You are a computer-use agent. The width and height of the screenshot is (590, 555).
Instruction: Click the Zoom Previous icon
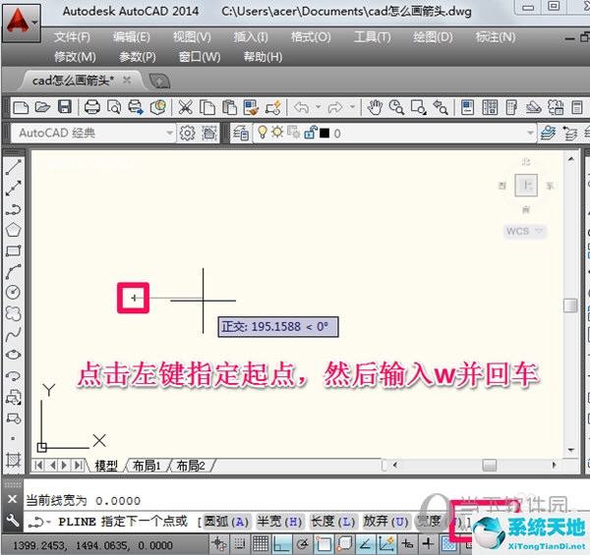441,107
